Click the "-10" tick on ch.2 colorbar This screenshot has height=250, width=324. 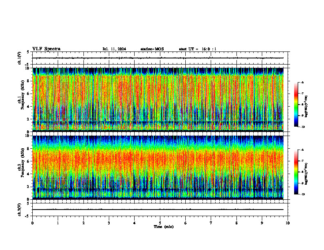pyautogui.click(x=302, y=194)
